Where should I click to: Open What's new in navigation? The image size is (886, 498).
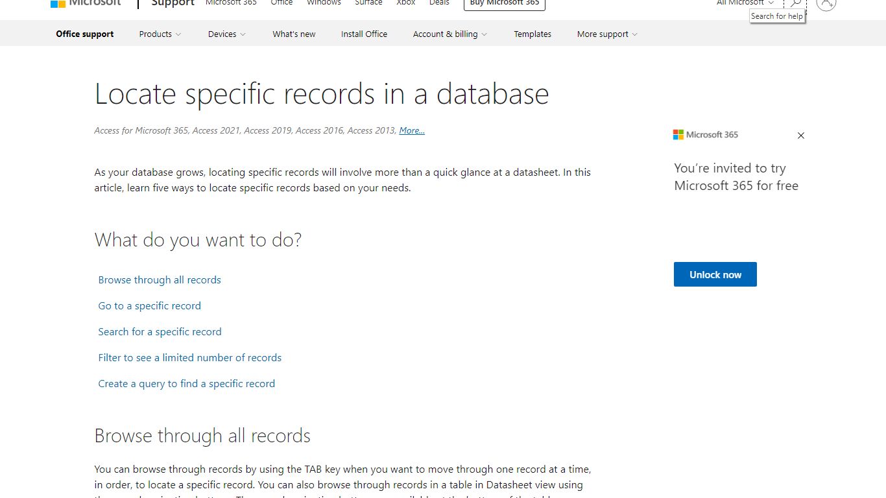294,34
